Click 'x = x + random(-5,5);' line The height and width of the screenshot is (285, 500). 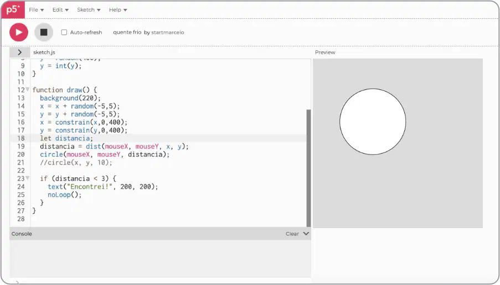pos(80,106)
